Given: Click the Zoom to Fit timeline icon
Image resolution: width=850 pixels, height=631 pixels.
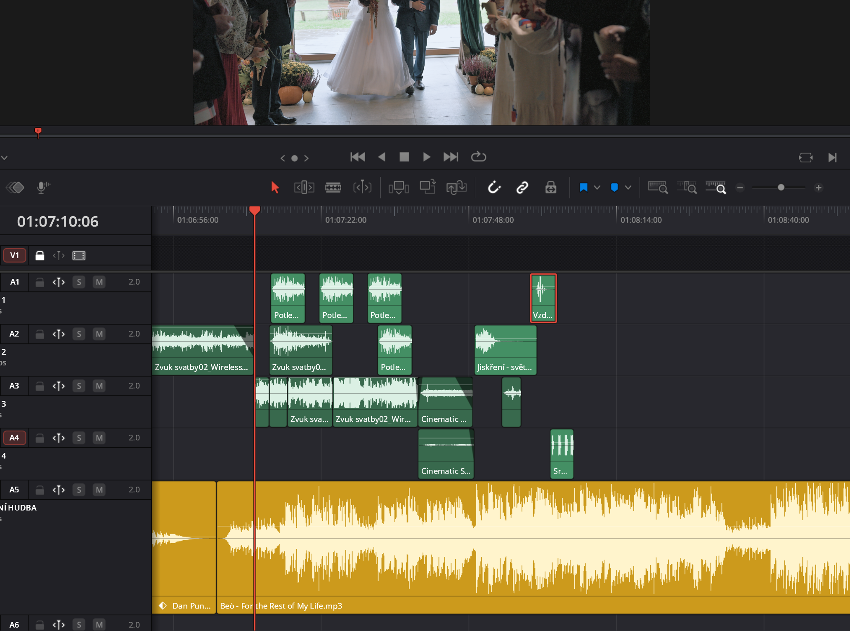Looking at the screenshot, I should tap(657, 188).
